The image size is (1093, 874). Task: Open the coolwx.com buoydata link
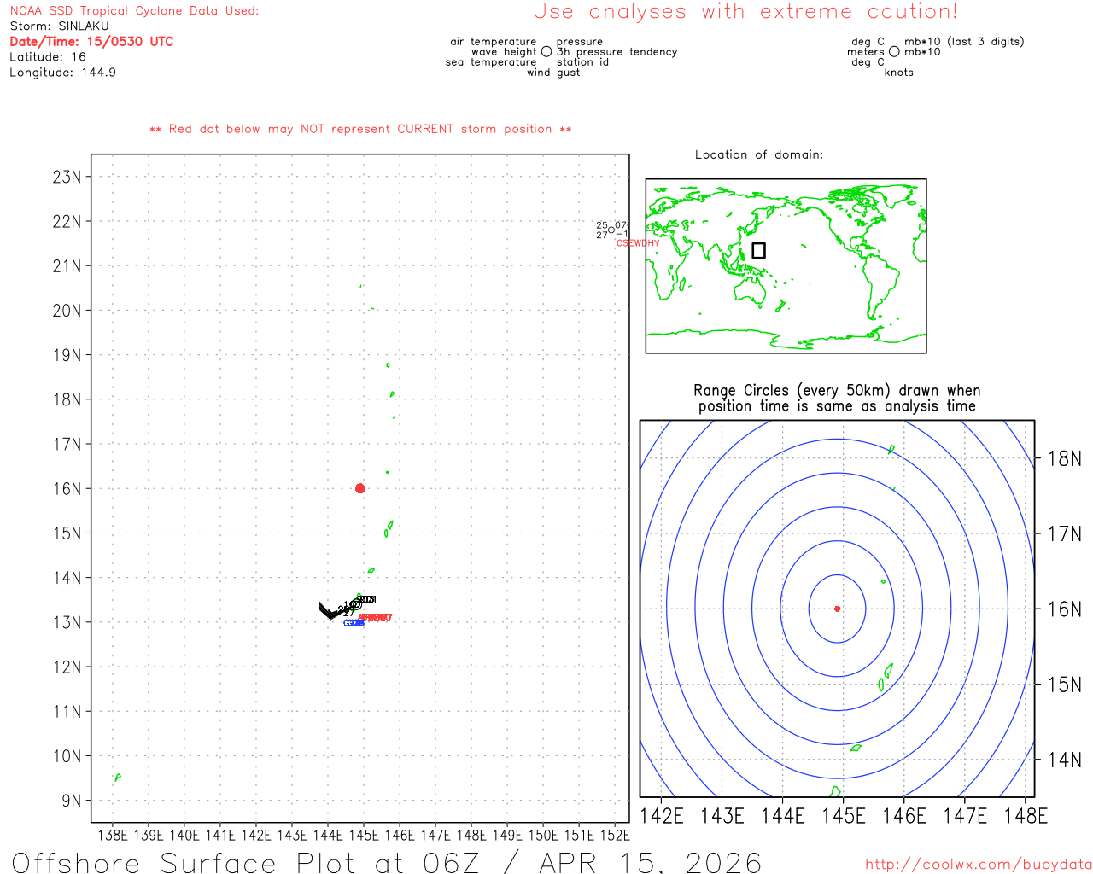979,865
